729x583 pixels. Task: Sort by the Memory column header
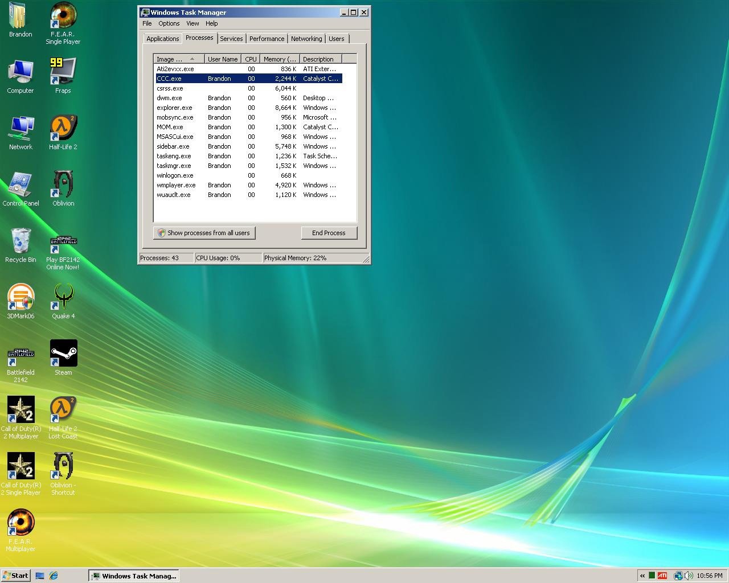(280, 59)
